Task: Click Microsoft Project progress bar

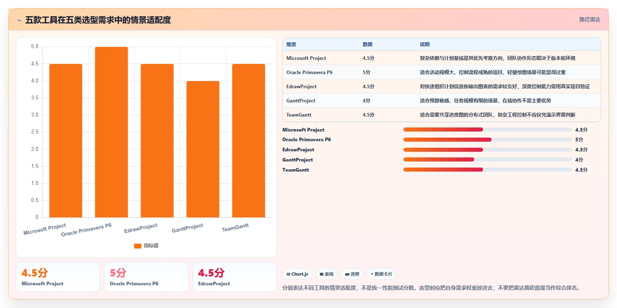Action: [x=488, y=130]
